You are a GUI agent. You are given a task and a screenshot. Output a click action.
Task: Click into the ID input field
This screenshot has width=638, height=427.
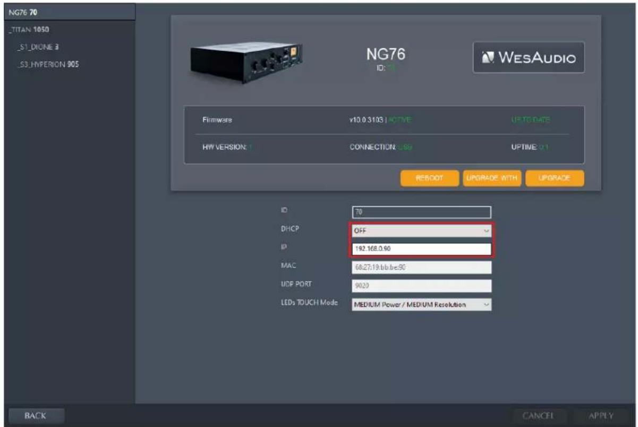click(421, 212)
